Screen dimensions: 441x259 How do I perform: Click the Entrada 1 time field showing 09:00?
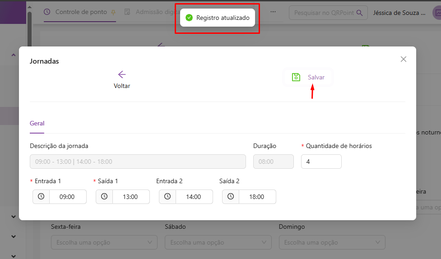pos(67,197)
